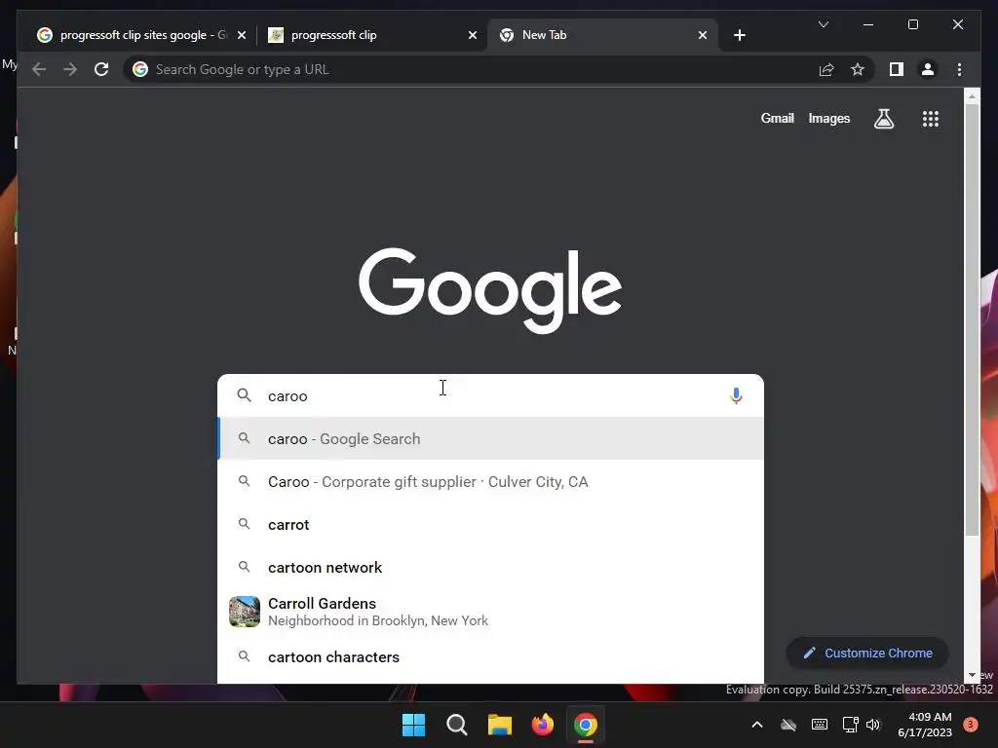Click the magnifier icon in the search box

(244, 395)
